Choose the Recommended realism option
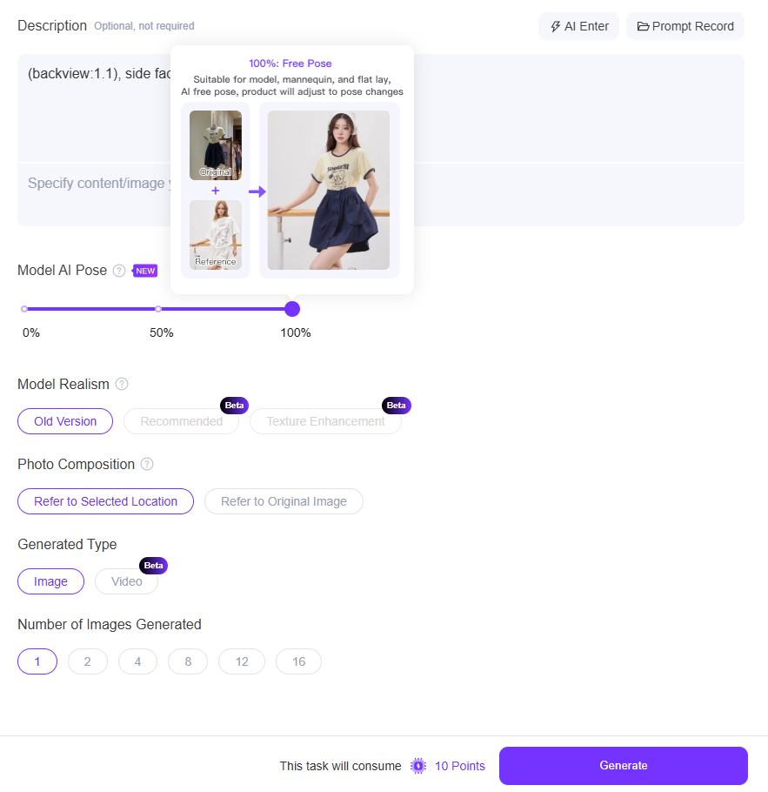The height and width of the screenshot is (792, 768). (x=181, y=421)
